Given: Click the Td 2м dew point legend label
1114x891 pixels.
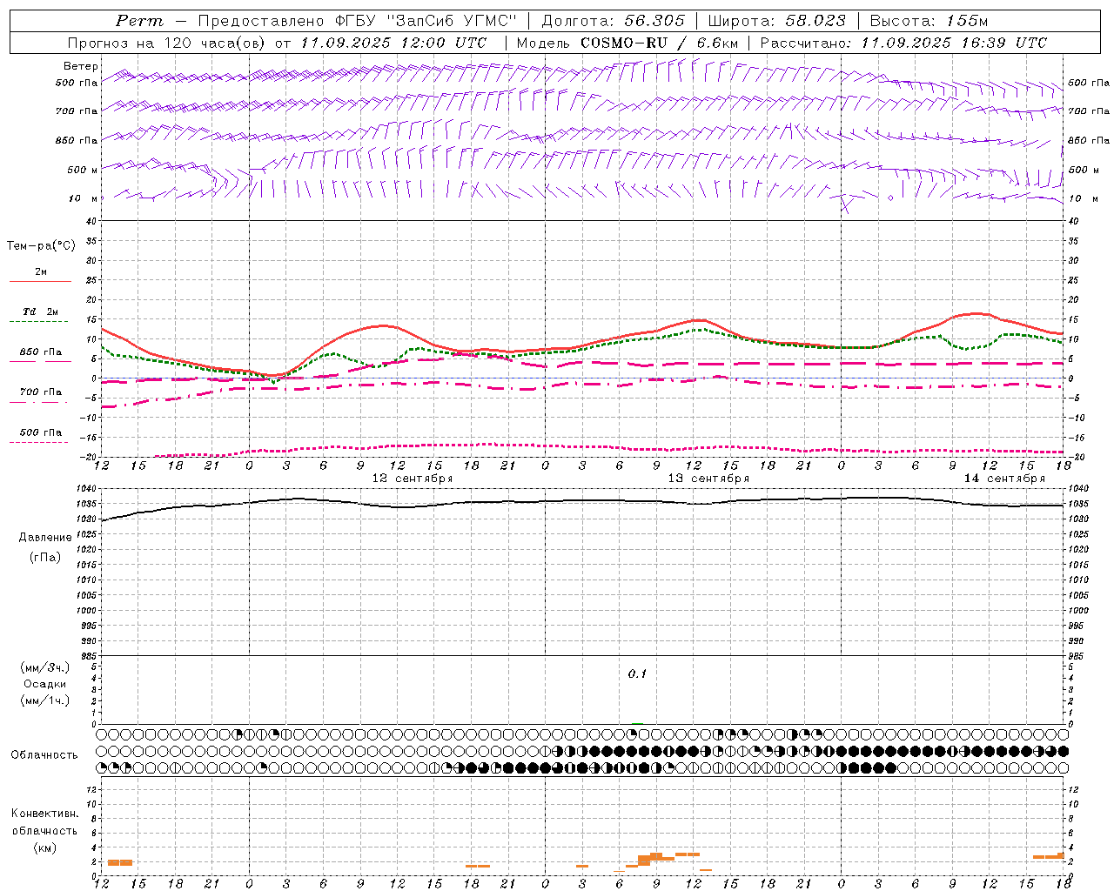Looking at the screenshot, I should [x=41, y=312].
